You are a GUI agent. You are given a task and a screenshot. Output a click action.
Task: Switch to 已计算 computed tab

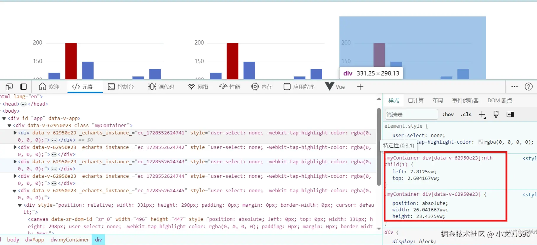[x=416, y=101]
